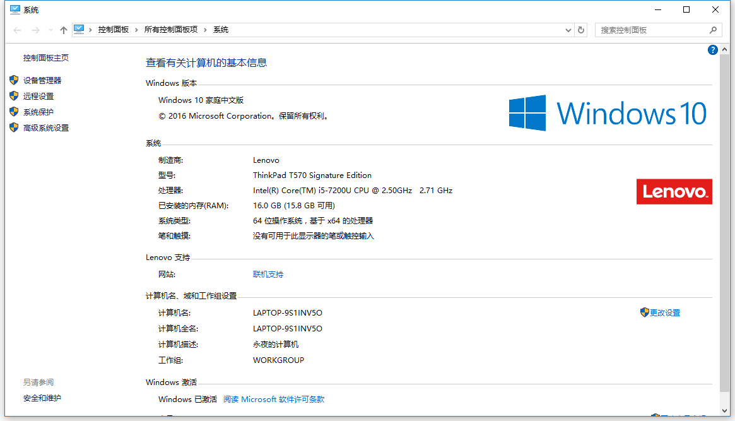Click shield icon beside 系统保护
This screenshot has height=421, width=735.
point(14,112)
